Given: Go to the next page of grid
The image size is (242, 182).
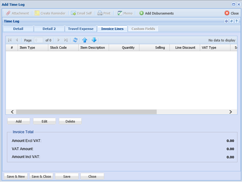Looking at the screenshot, I should 58,40.
